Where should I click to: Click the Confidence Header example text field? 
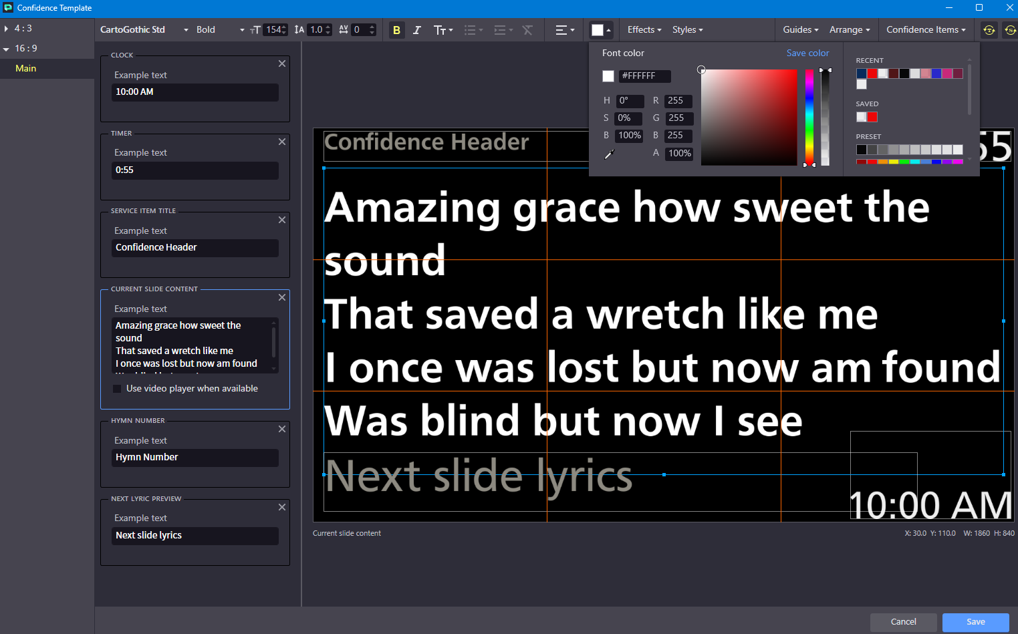point(195,248)
